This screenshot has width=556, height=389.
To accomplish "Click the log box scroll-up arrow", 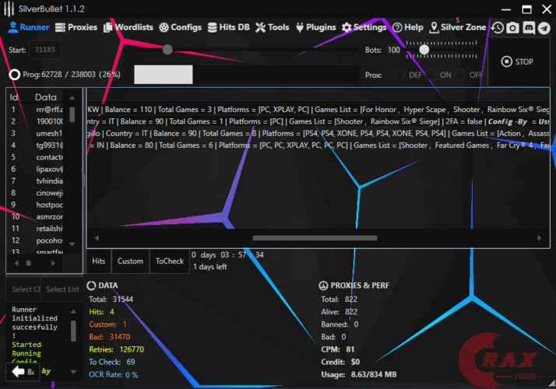I will pos(73,312).
